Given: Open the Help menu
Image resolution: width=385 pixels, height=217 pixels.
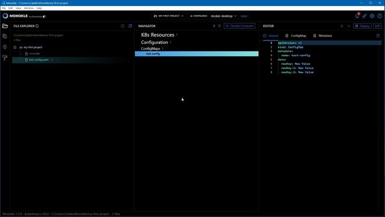Looking at the screenshot, I should pyautogui.click(x=39, y=8).
